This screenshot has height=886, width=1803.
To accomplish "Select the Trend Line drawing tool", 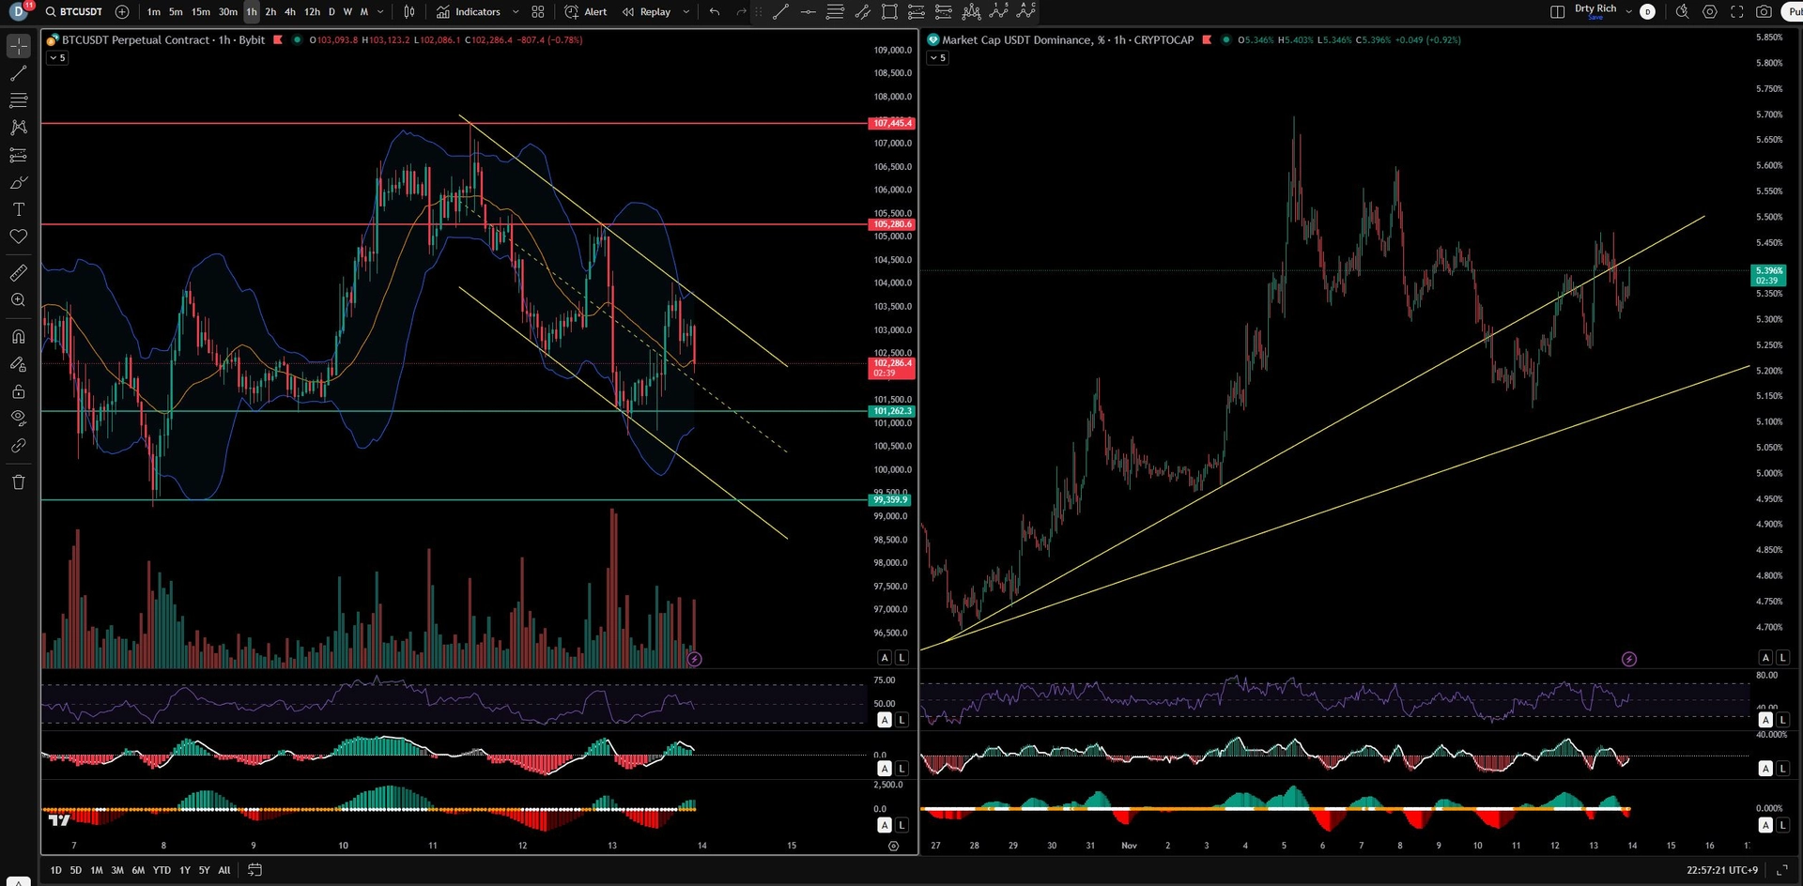I will (x=19, y=72).
